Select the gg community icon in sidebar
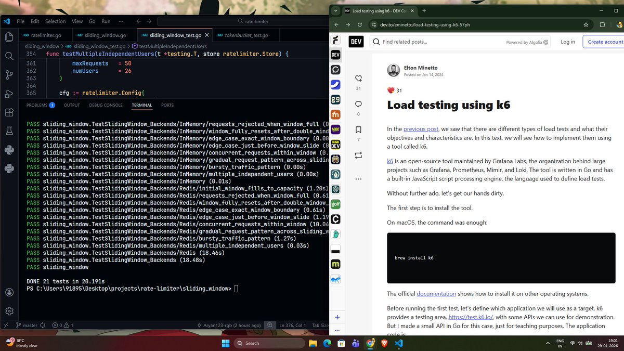 pos(336,100)
